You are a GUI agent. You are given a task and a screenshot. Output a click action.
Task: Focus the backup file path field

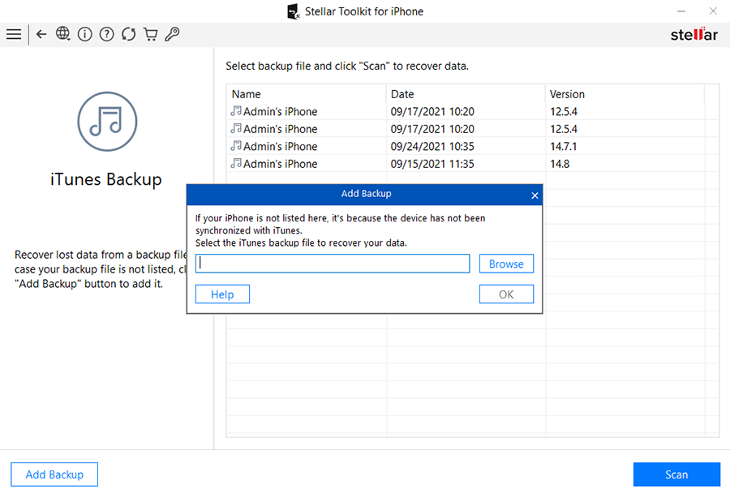(x=333, y=264)
